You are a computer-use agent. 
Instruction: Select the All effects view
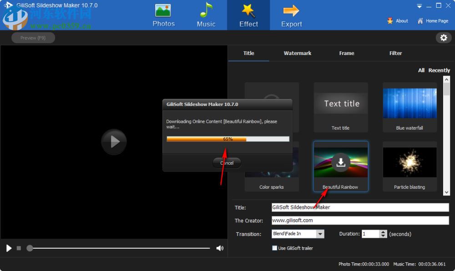[x=421, y=70]
